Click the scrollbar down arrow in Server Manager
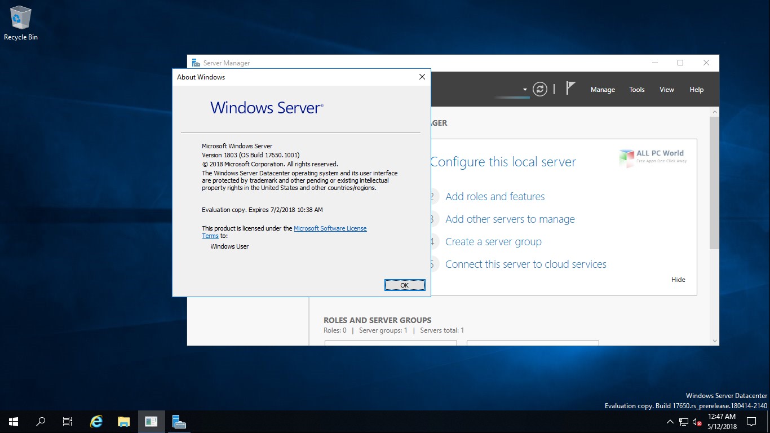Image resolution: width=770 pixels, height=433 pixels. (714, 341)
